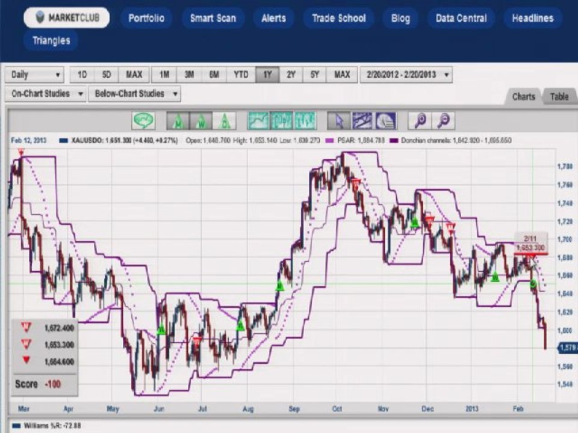Click the red triangle marker in October
578x433 pixels.
coord(356,183)
